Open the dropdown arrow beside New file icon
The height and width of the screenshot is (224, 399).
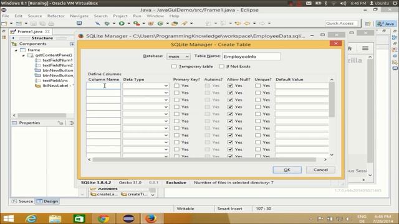coord(11,24)
